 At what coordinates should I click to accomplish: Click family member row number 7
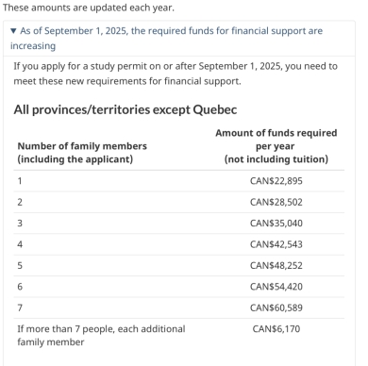pyautogui.click(x=20, y=308)
